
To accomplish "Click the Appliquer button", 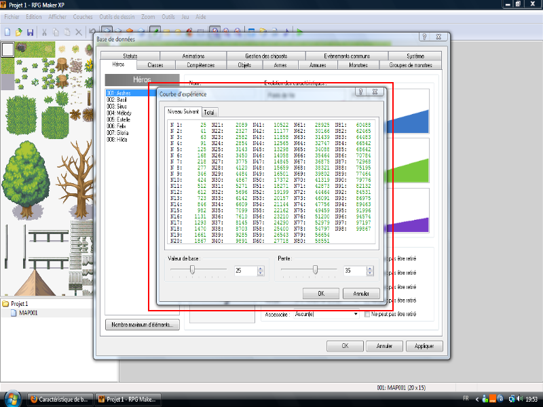I will coord(424,346).
